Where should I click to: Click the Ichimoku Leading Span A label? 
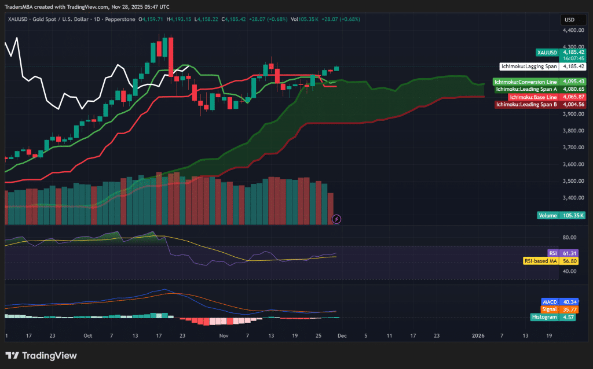coord(526,89)
